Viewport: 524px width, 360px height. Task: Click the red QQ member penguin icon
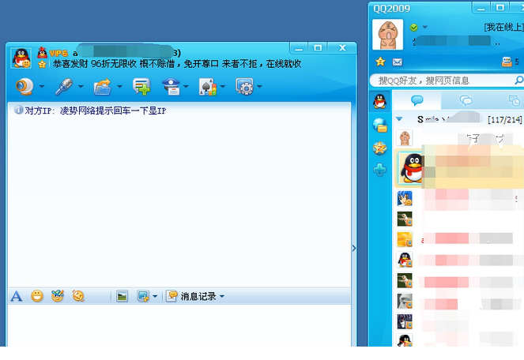pyautogui.click(x=42, y=52)
